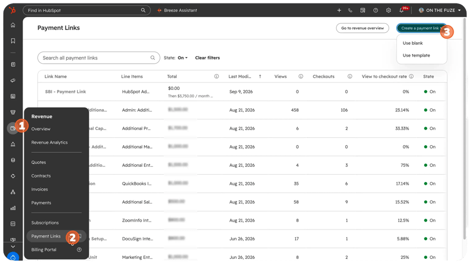
Task: Open the Workflows hierarchy sidebar icon
Action: tap(13, 192)
